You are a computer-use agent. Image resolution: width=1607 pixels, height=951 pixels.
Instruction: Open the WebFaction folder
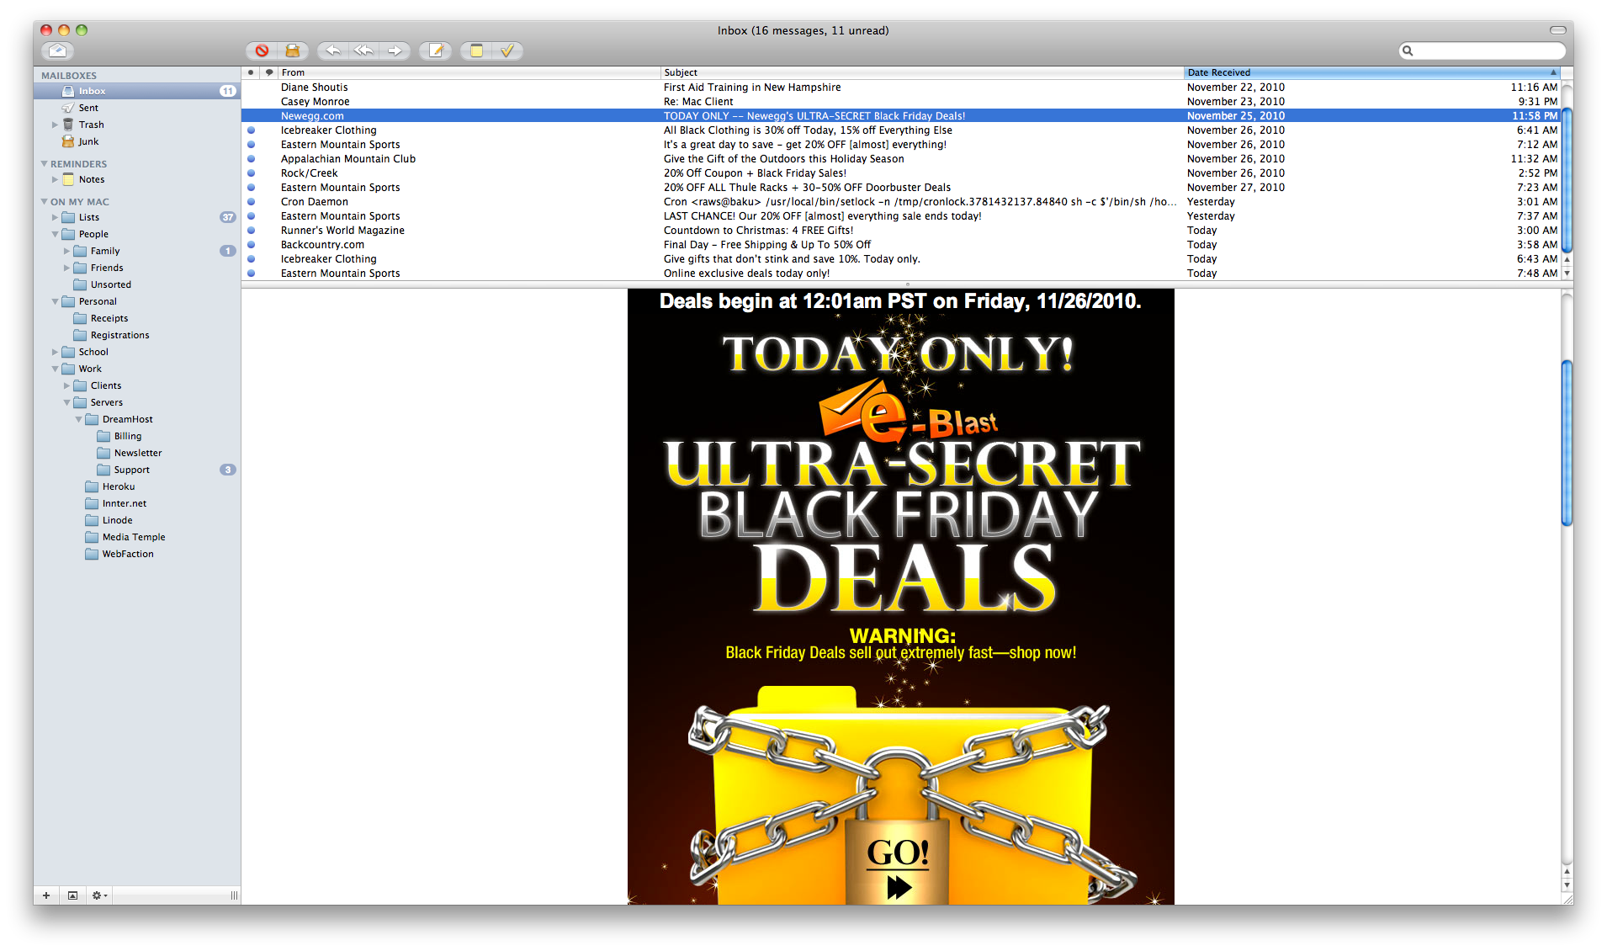137,554
